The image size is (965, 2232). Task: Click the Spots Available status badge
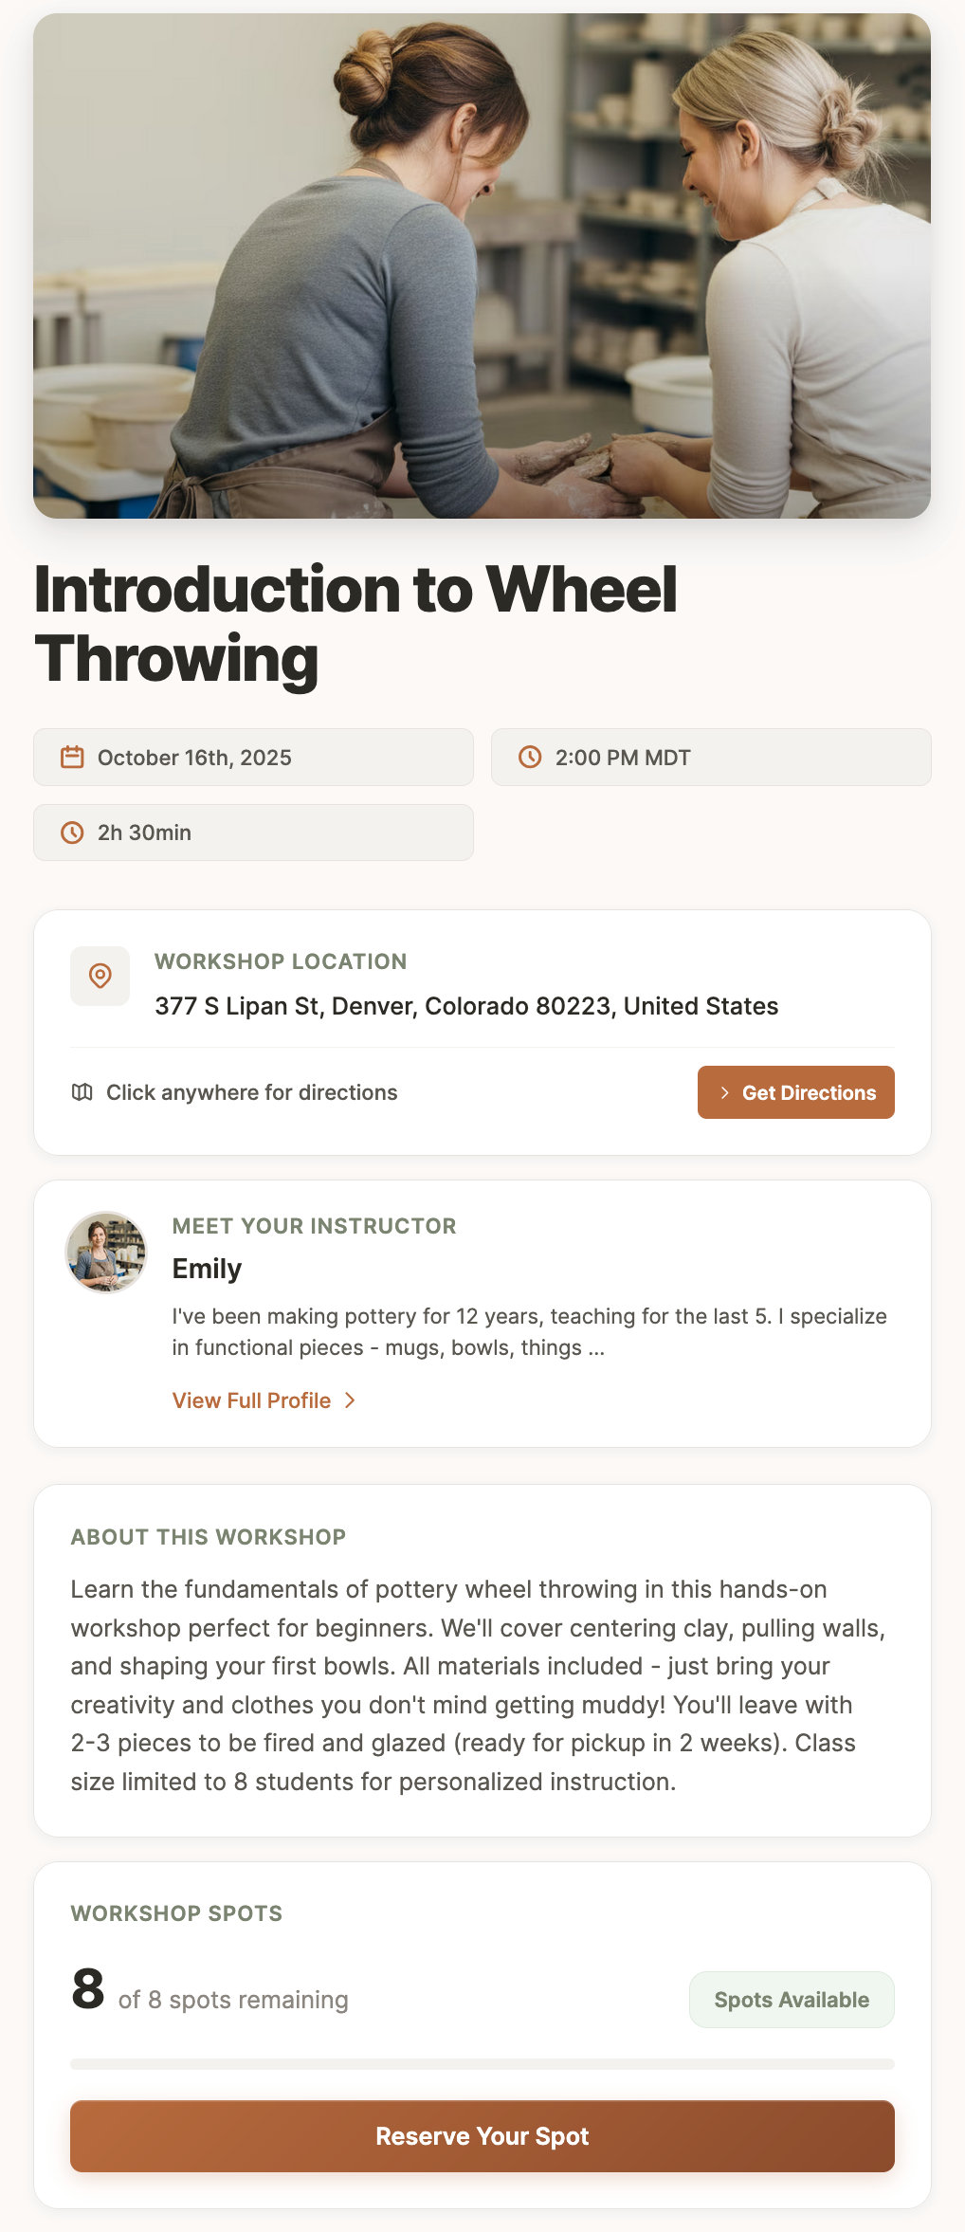pos(791,2000)
